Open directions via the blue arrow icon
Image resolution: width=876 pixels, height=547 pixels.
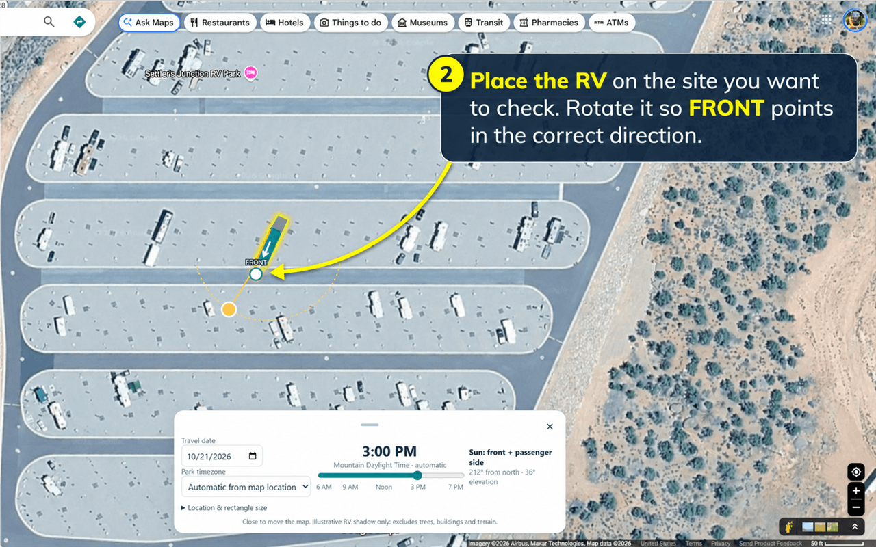pos(79,22)
